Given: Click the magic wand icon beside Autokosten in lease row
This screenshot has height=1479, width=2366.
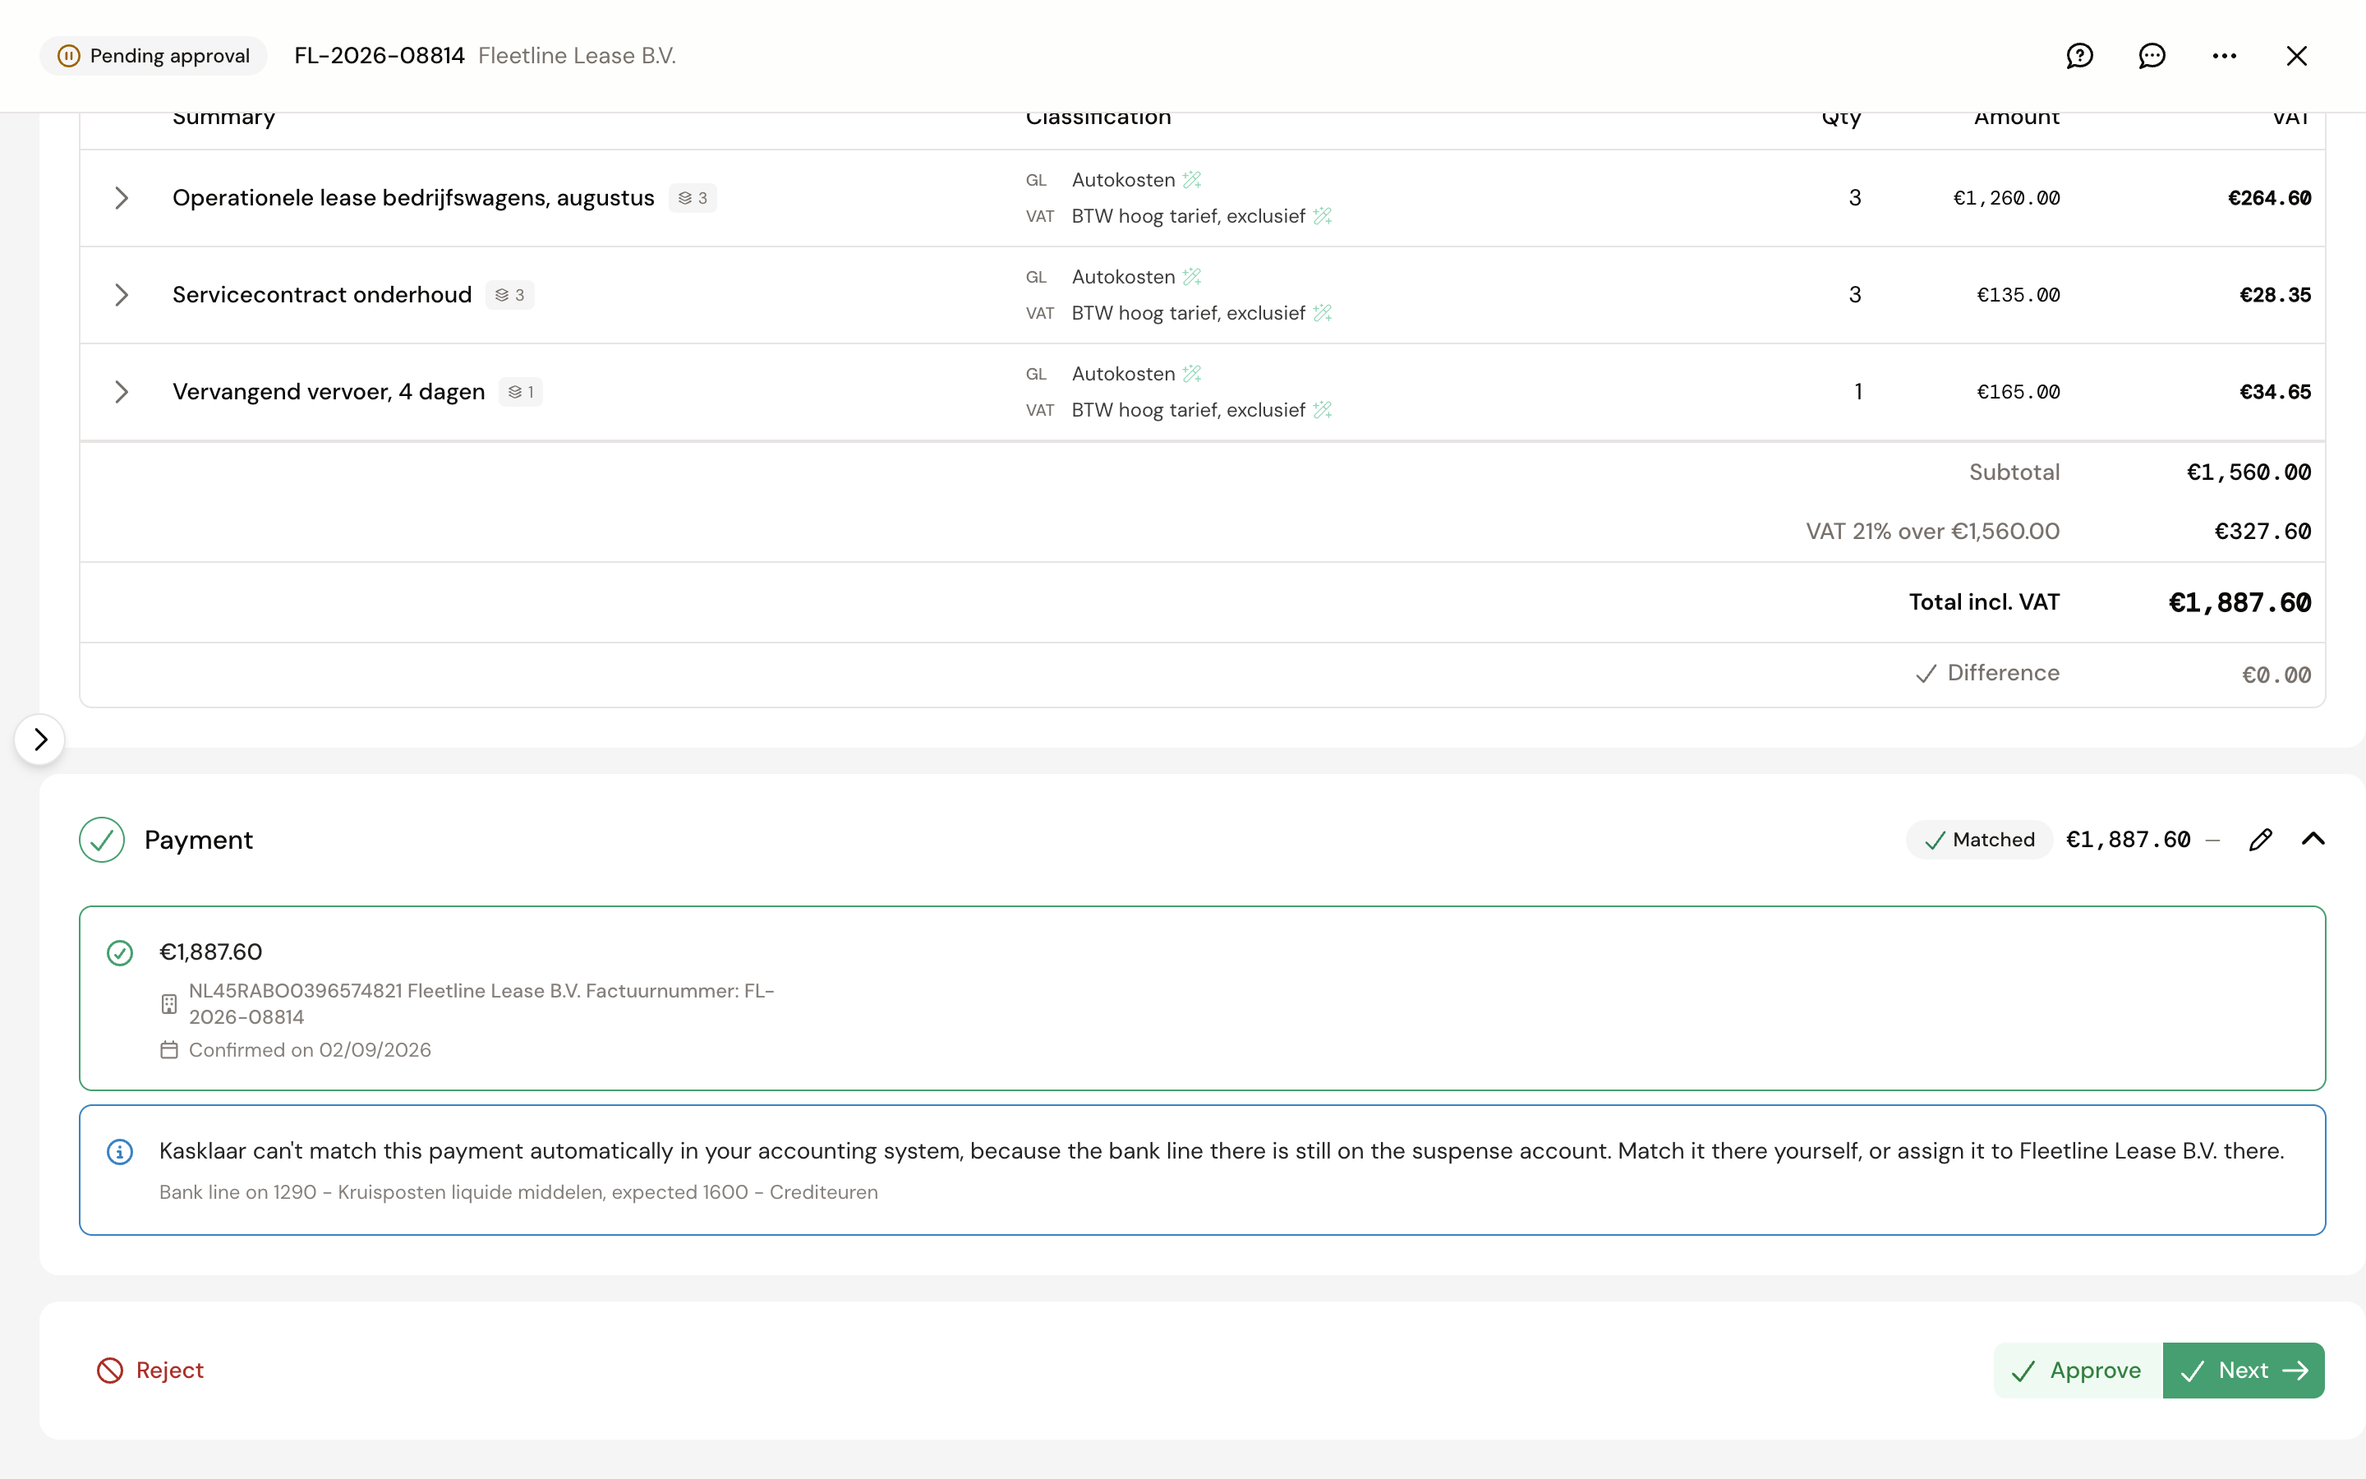Looking at the screenshot, I should tap(1191, 180).
